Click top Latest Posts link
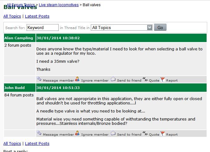This screenshot has height=152, width=210. [37, 16]
